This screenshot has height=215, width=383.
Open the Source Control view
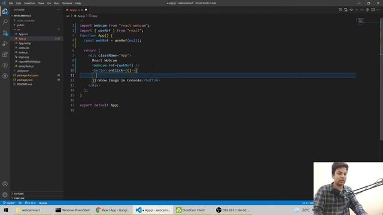click(5, 33)
